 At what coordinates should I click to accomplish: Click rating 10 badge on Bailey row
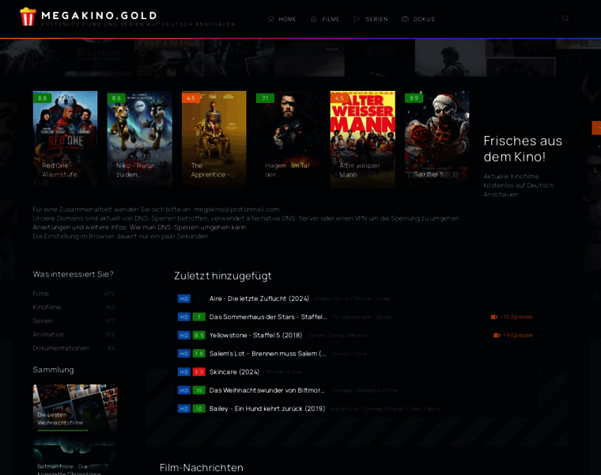point(199,408)
